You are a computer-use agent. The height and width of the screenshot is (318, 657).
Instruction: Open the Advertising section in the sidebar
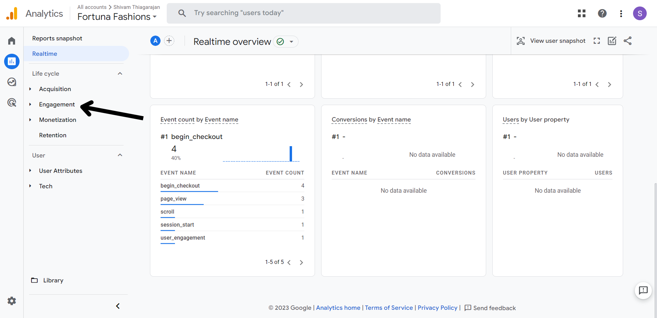click(x=11, y=102)
